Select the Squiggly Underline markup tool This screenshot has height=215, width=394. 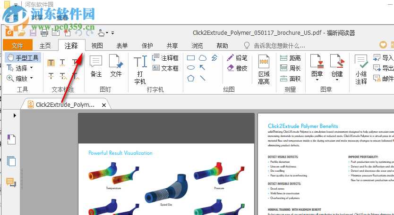62,62
